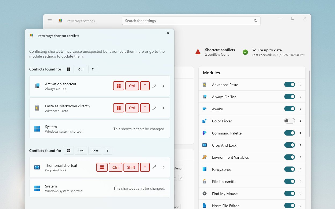This screenshot has height=209, width=335.
Task: Click the Search for settings field
Action: click(x=188, y=21)
